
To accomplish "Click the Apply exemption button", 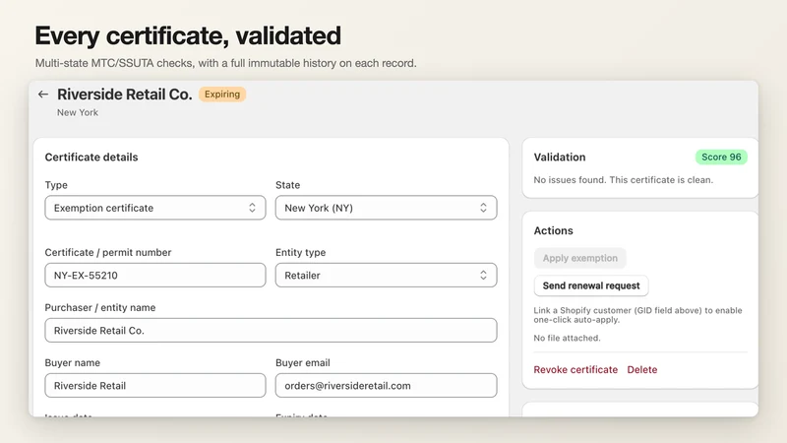I will pos(580,258).
